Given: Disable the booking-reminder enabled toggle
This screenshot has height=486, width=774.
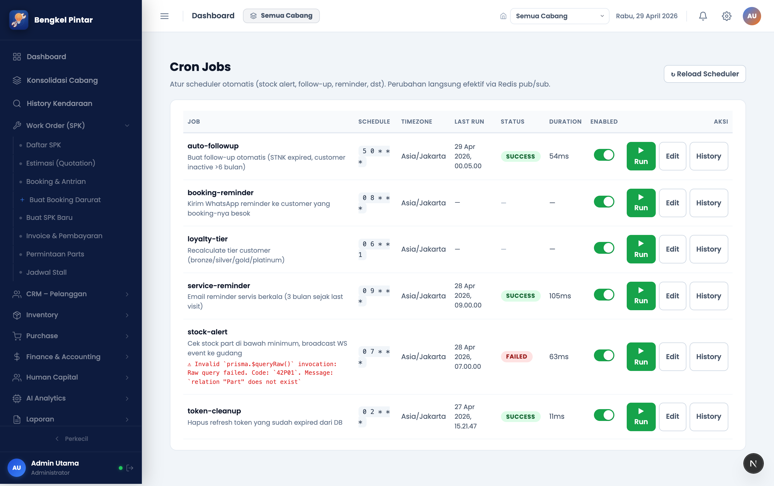Looking at the screenshot, I should tap(604, 202).
